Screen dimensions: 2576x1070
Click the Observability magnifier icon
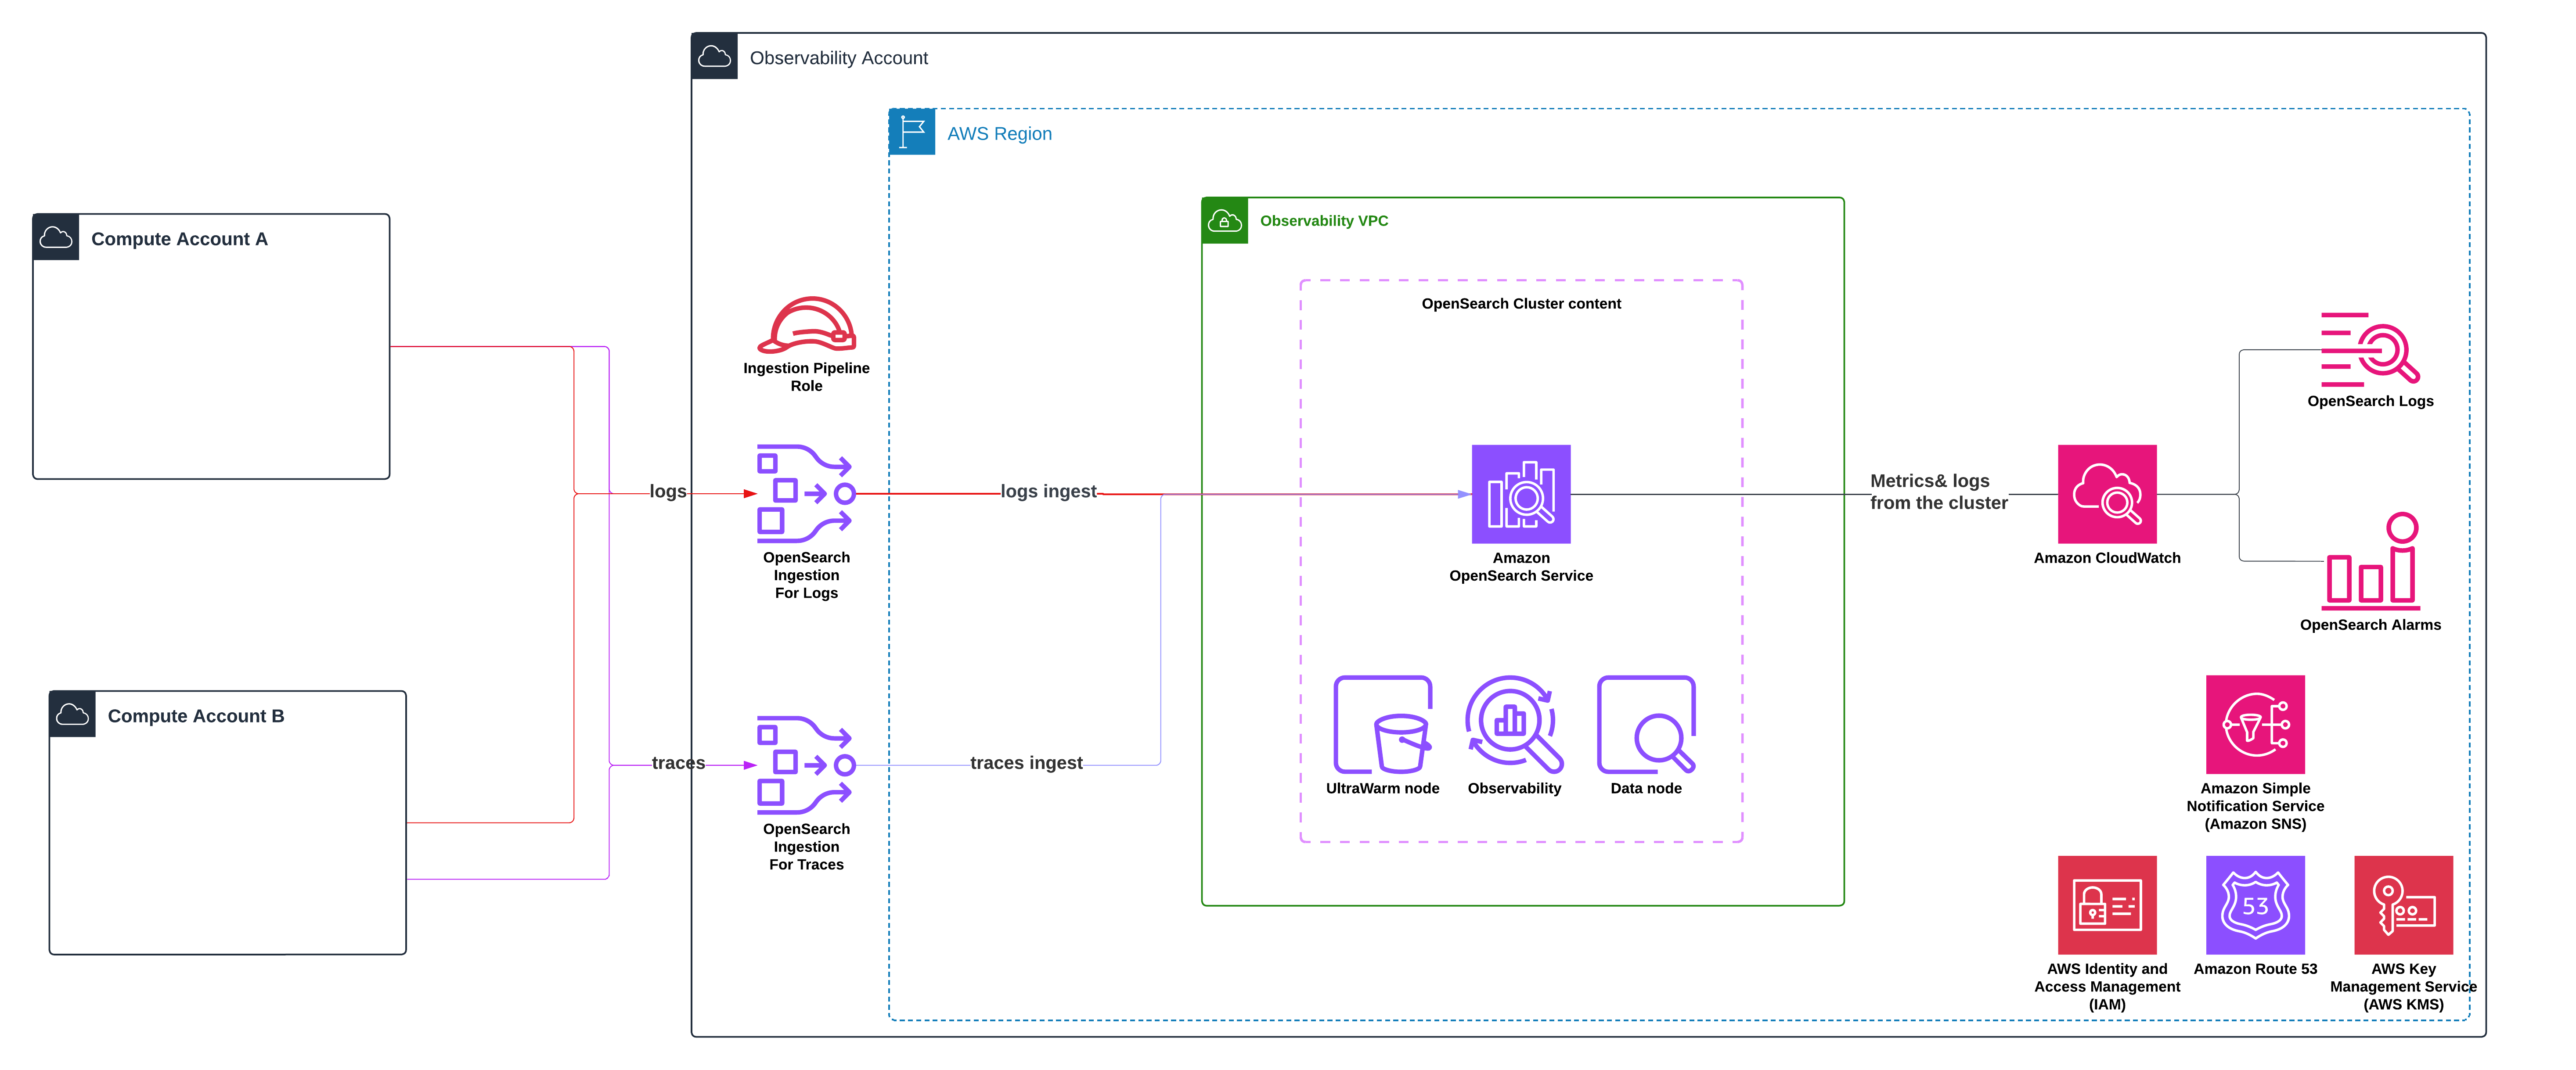(x=1513, y=725)
